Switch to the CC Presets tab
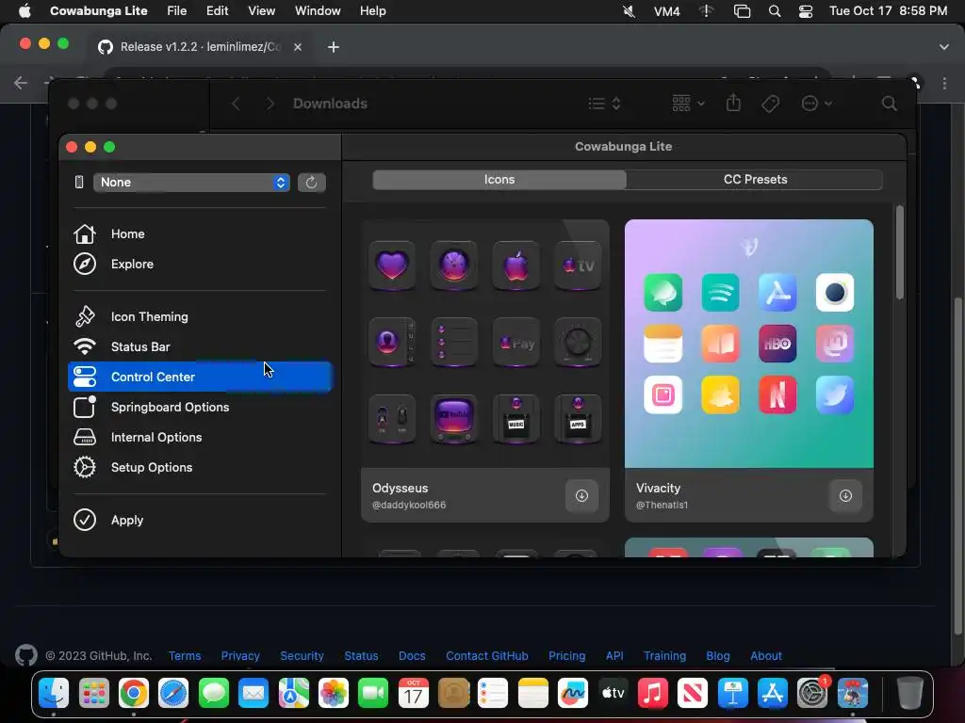This screenshot has width=965, height=723. [x=755, y=180]
